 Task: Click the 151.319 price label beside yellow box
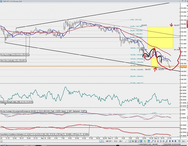click(x=177, y=50)
